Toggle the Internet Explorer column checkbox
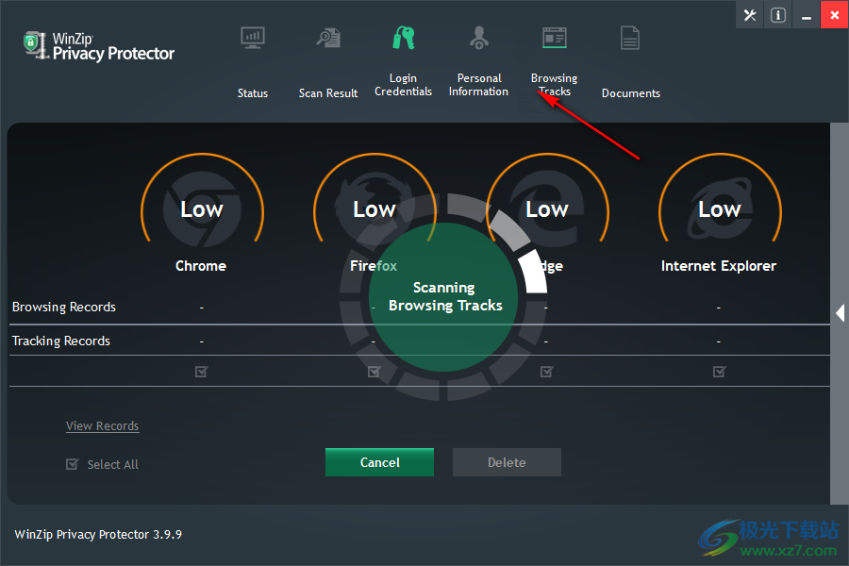Viewport: 849px width, 566px height. [x=720, y=372]
